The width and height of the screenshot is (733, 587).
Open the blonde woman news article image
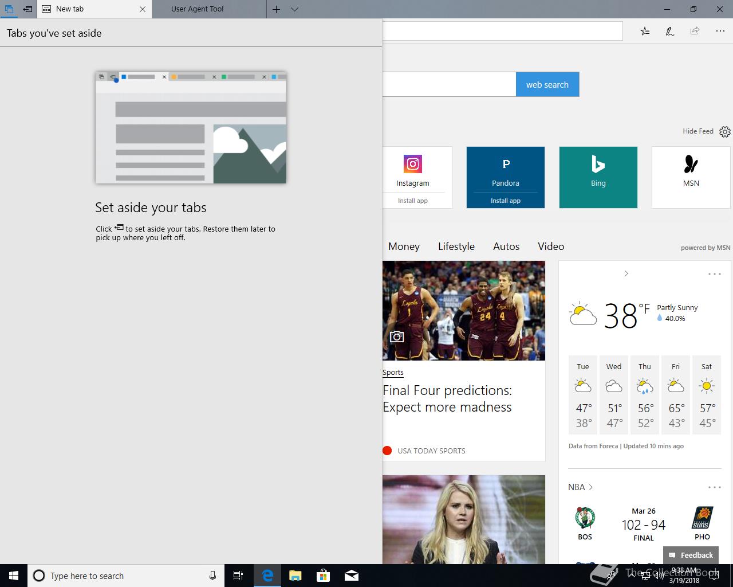(x=464, y=519)
